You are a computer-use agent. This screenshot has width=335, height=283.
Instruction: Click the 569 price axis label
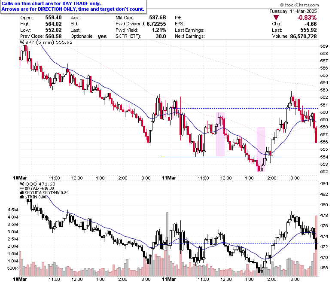(x=324, y=46)
